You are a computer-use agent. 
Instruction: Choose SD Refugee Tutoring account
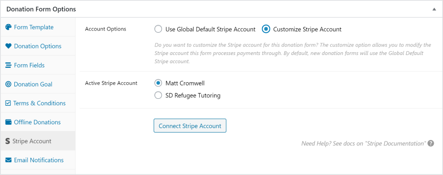point(158,95)
